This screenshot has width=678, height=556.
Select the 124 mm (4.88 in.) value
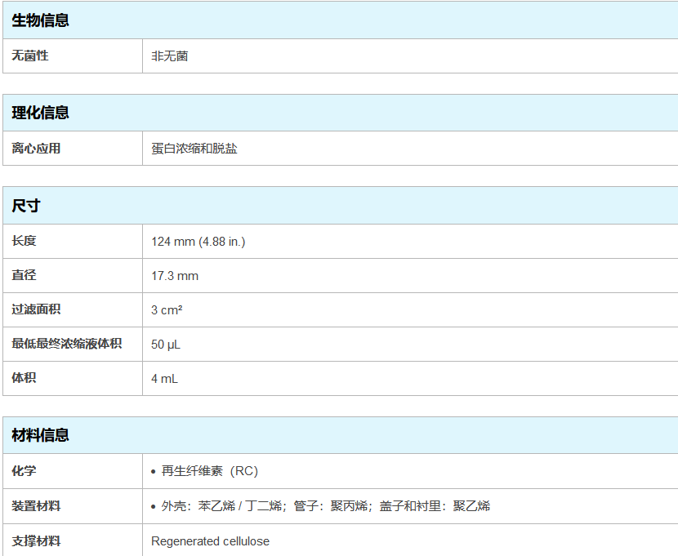coord(198,242)
